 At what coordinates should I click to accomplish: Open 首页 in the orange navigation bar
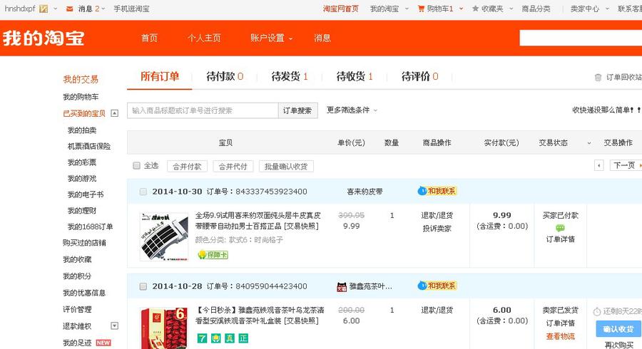pyautogui.click(x=149, y=38)
